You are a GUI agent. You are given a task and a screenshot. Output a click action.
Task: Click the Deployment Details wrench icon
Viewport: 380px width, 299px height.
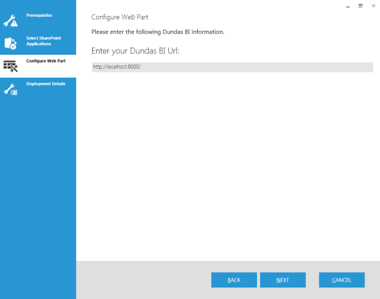[x=10, y=89]
